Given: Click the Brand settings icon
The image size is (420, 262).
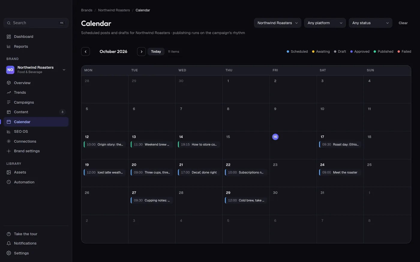Looking at the screenshot, I should (9, 151).
